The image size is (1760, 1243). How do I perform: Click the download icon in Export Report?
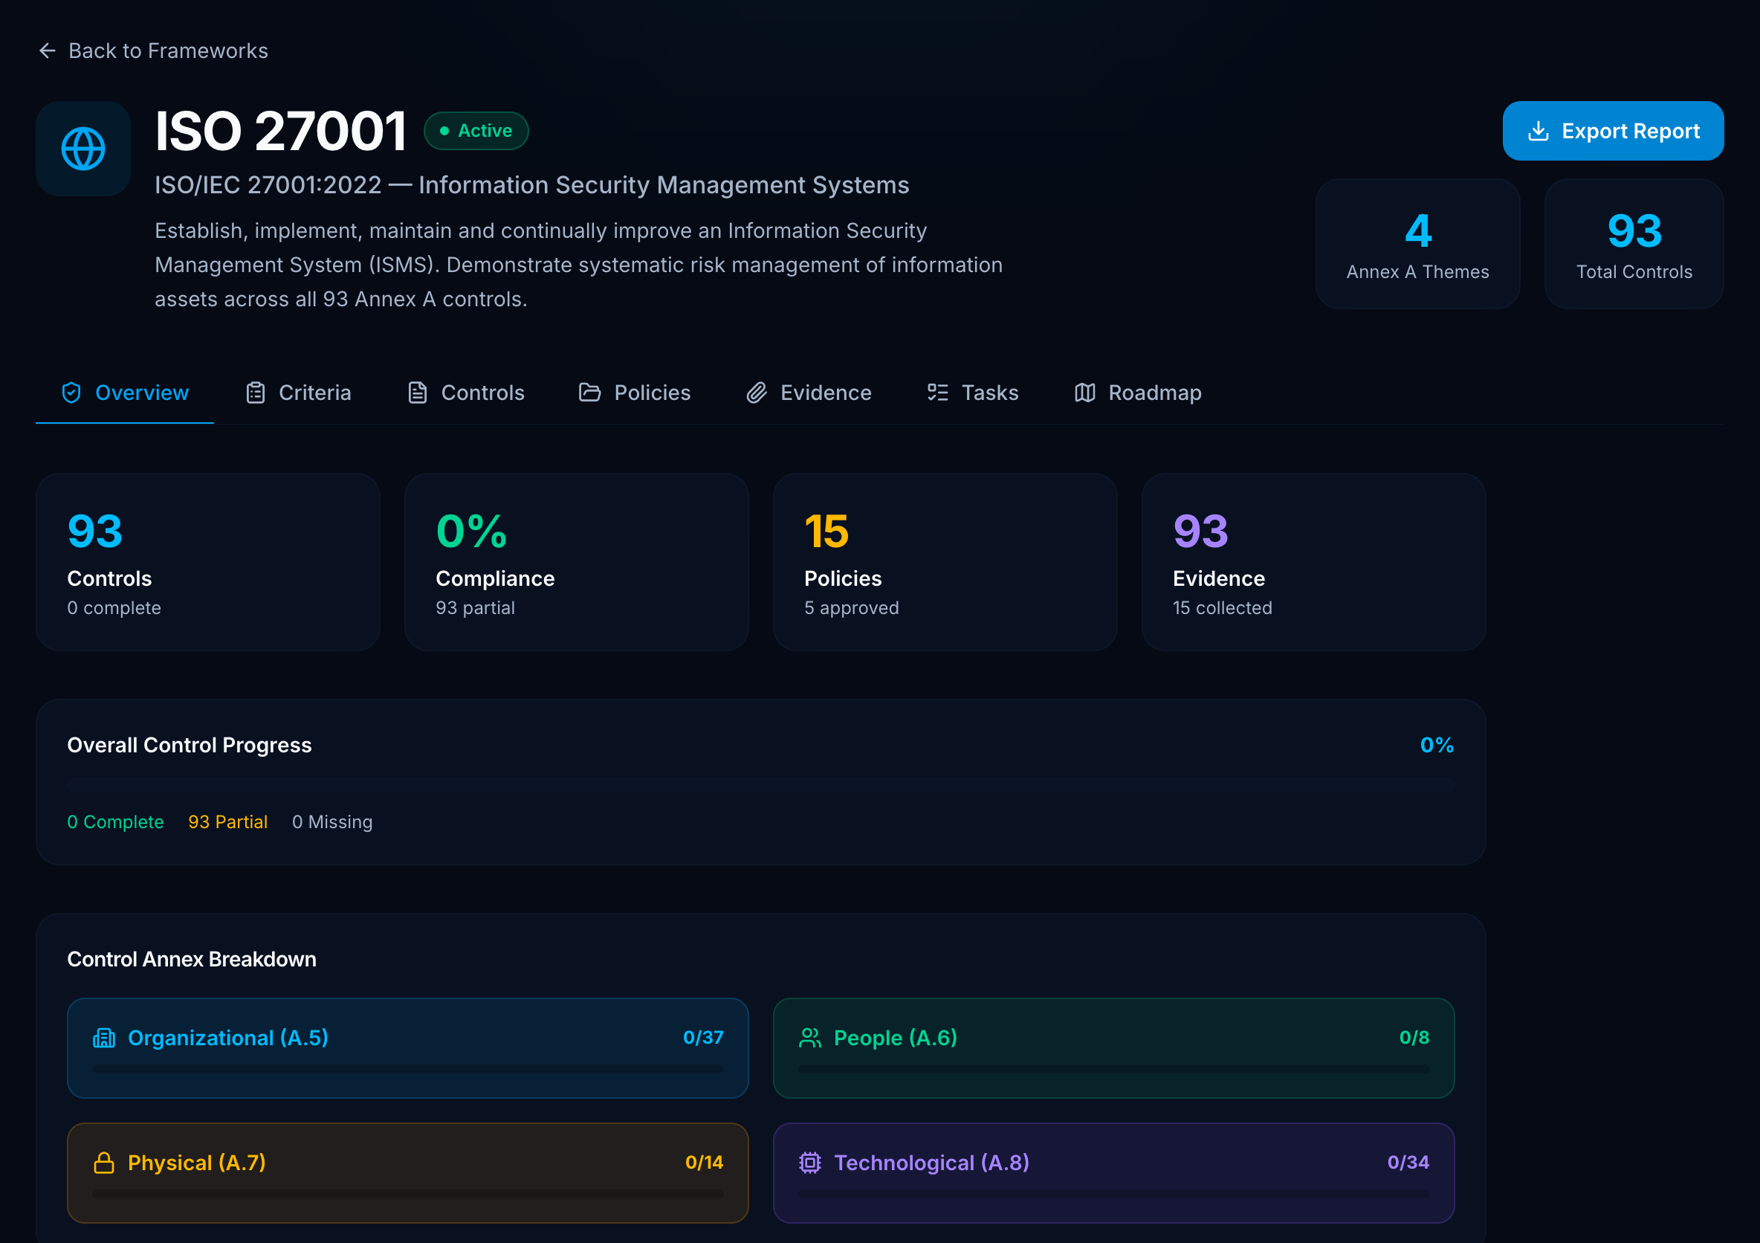point(1538,131)
